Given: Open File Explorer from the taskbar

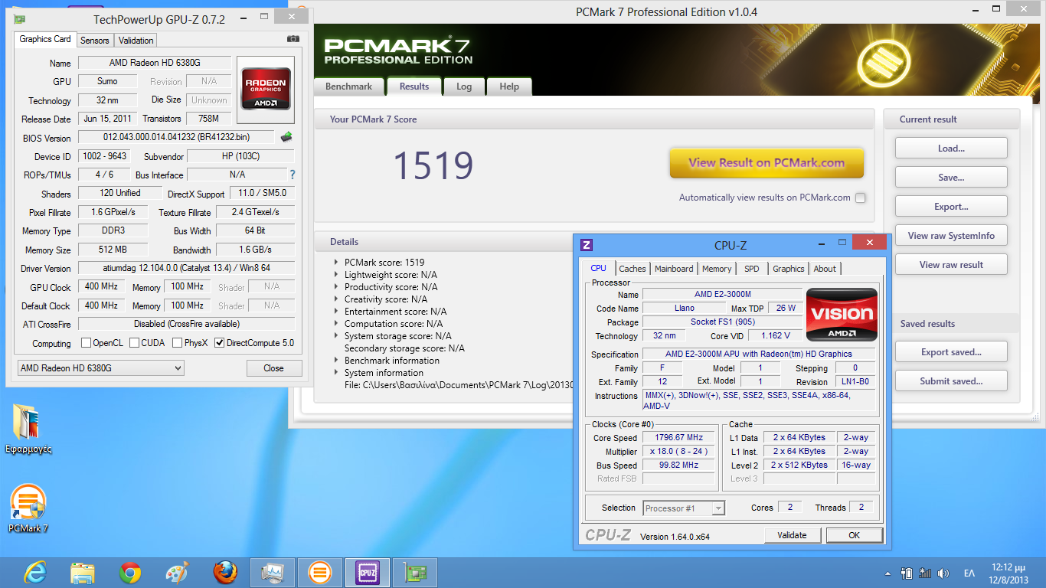Looking at the screenshot, I should pos(83,573).
